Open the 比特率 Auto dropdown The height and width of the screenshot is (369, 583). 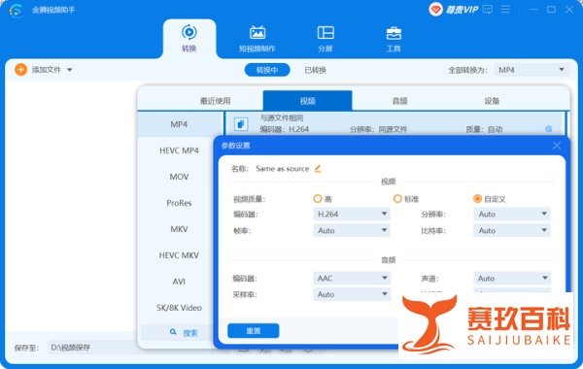[512, 230]
